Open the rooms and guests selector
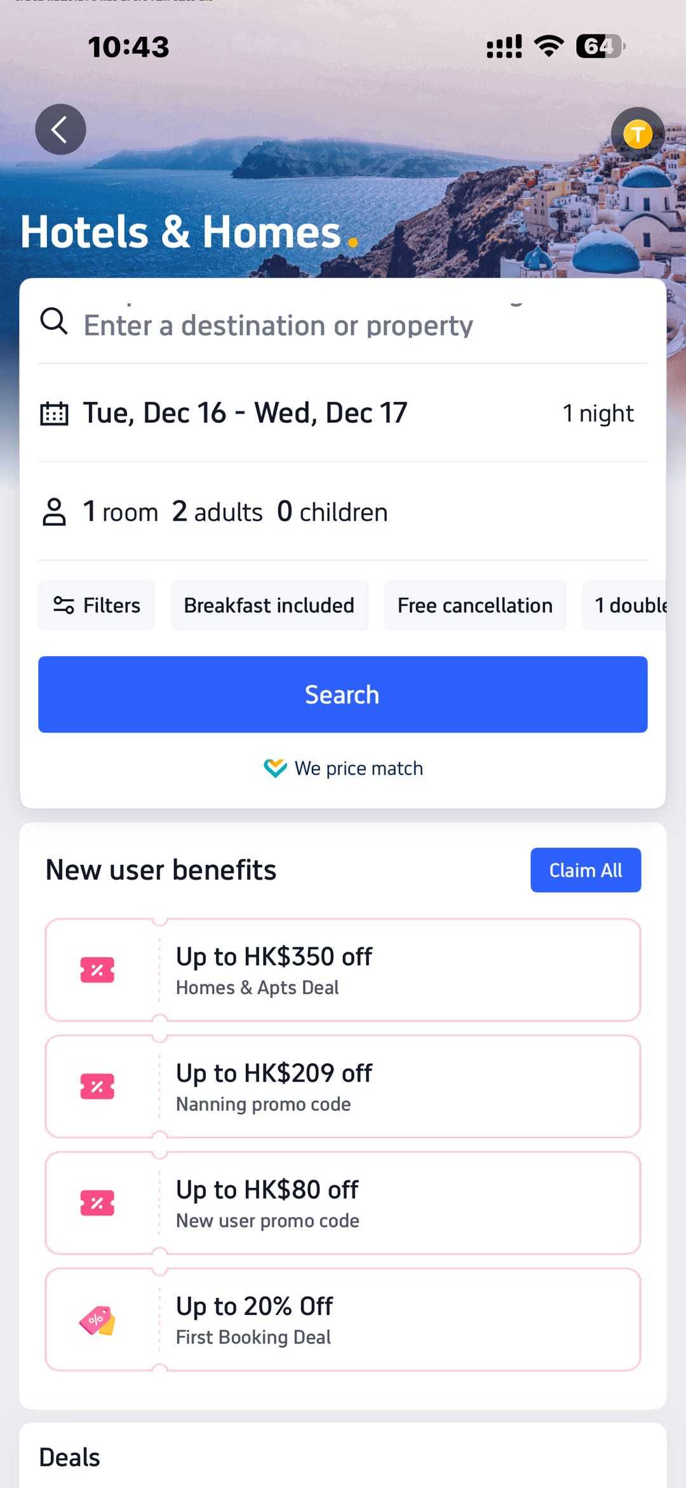 pyautogui.click(x=235, y=512)
